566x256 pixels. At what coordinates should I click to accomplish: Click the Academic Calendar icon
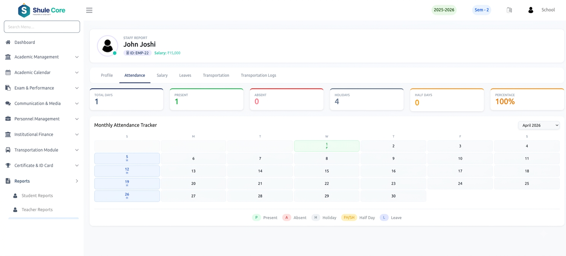8,73
